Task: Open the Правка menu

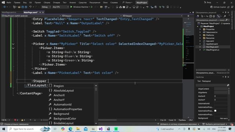Action: click(17, 3)
